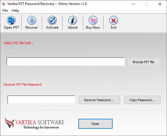Click the Vartika Software logo at bottom

[x=34, y=123]
